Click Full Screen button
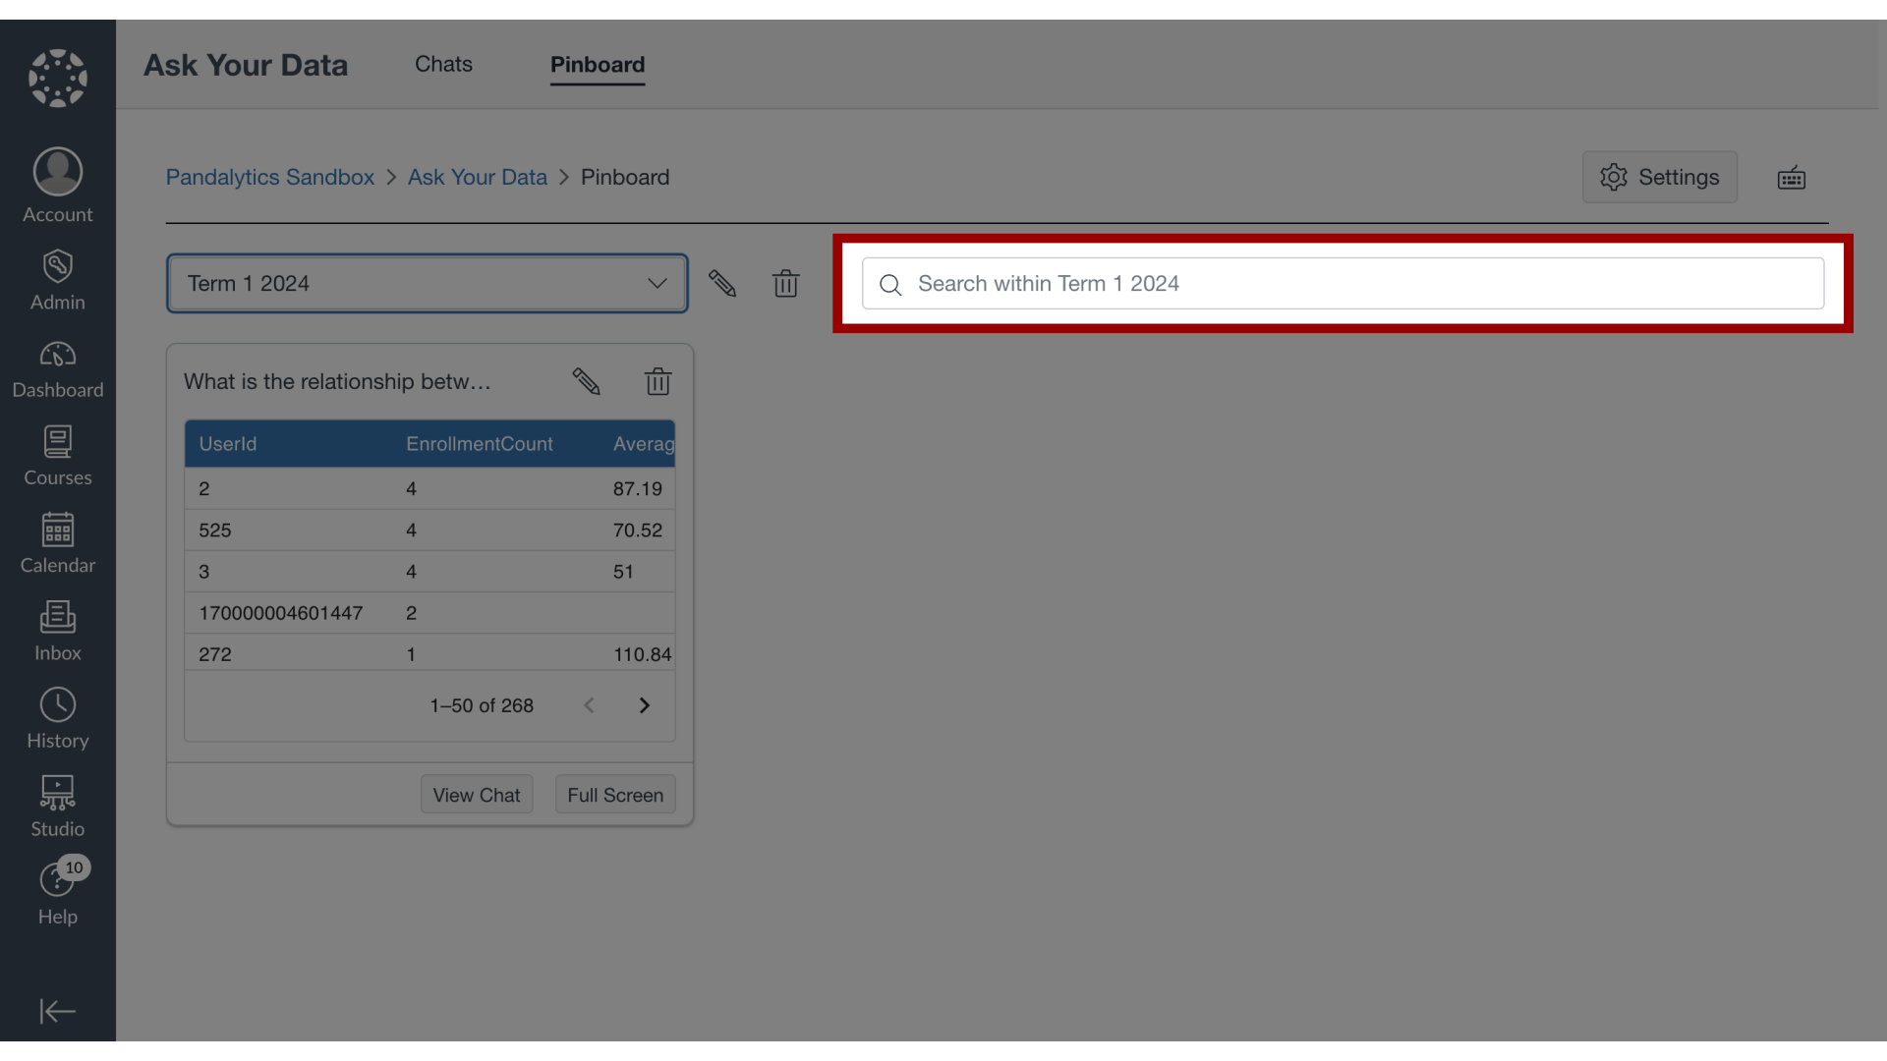This screenshot has height=1061, width=1887. tap(614, 793)
